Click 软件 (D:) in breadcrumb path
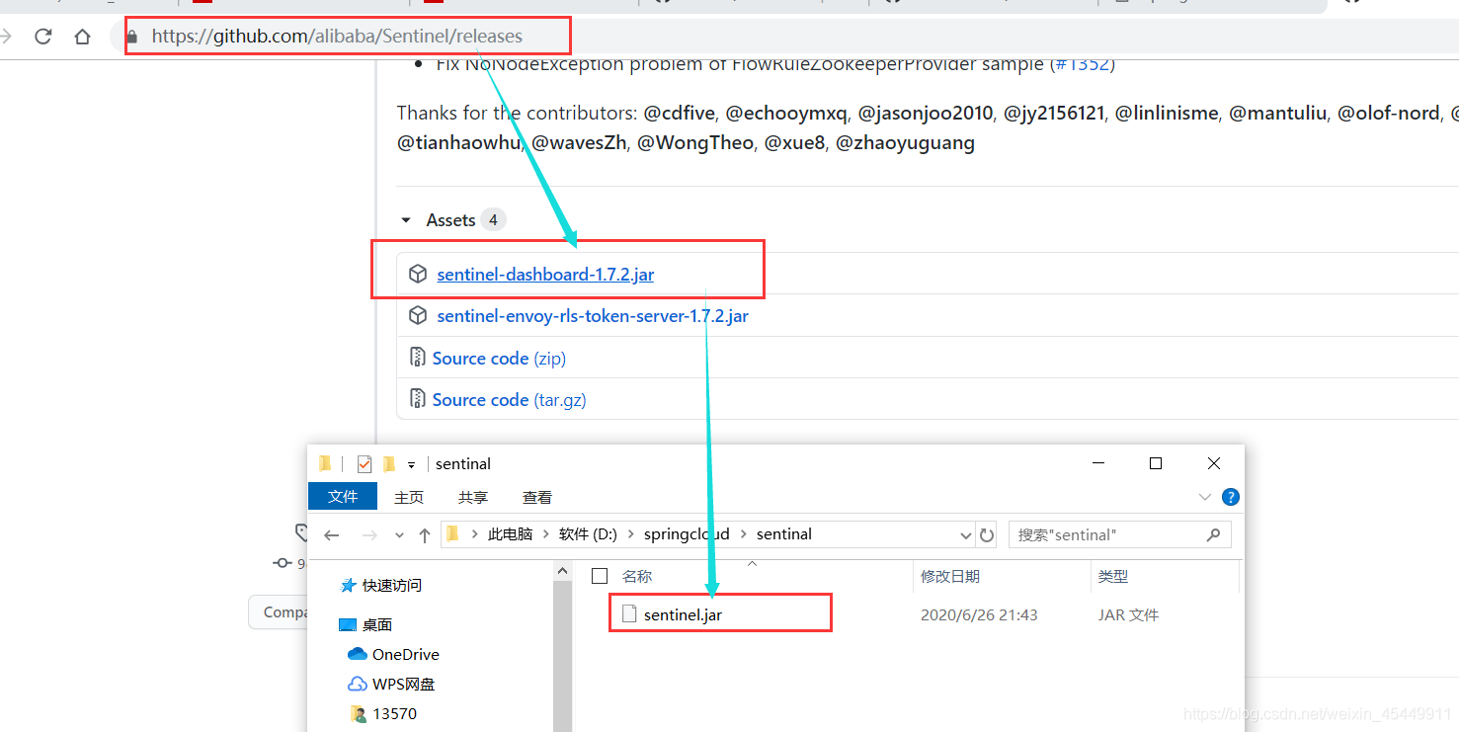The image size is (1459, 732). point(588,533)
